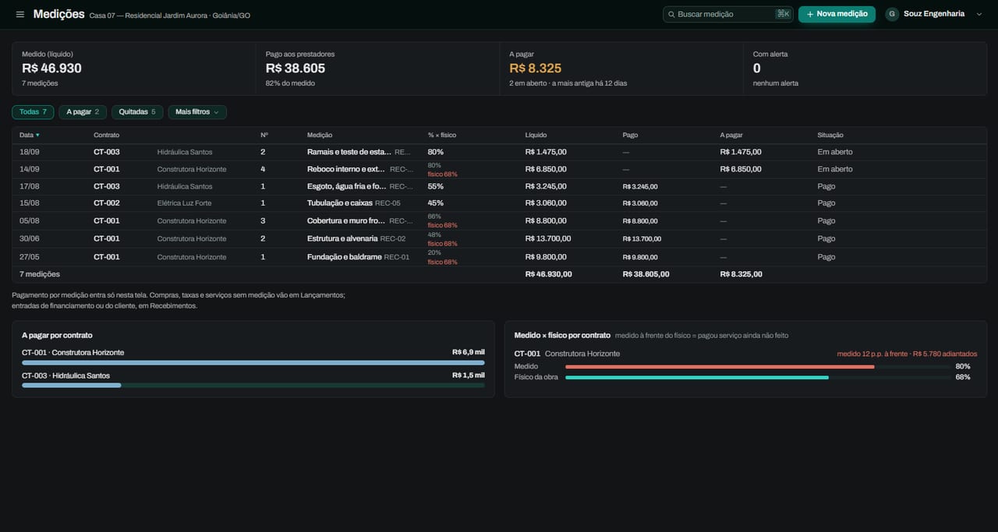Click the A pagar amount R$ 1.475,00
The image size is (998, 532).
coord(741,152)
